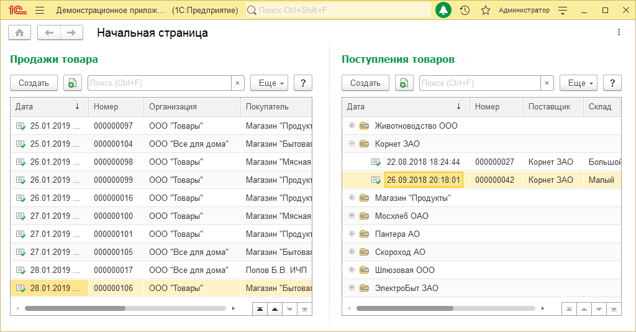Jump to first row in Поступления товаров
The width and height of the screenshot is (636, 332).
[569, 309]
